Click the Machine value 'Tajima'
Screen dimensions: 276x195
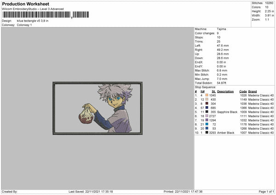pyautogui.click(x=221, y=29)
